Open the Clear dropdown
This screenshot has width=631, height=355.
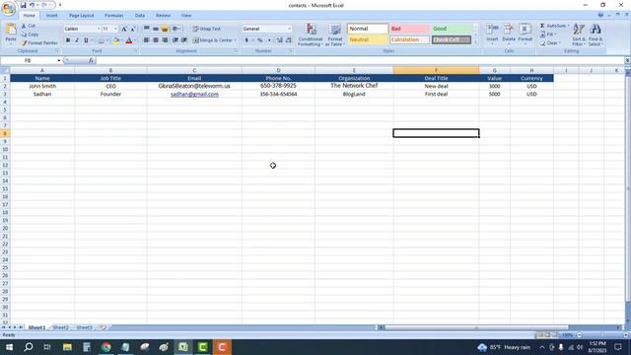tap(550, 42)
